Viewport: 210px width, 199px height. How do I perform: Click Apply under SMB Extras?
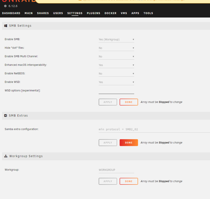click(108, 143)
